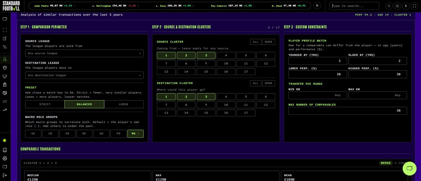Click the MEDIAN €125M stat card

point(88,176)
